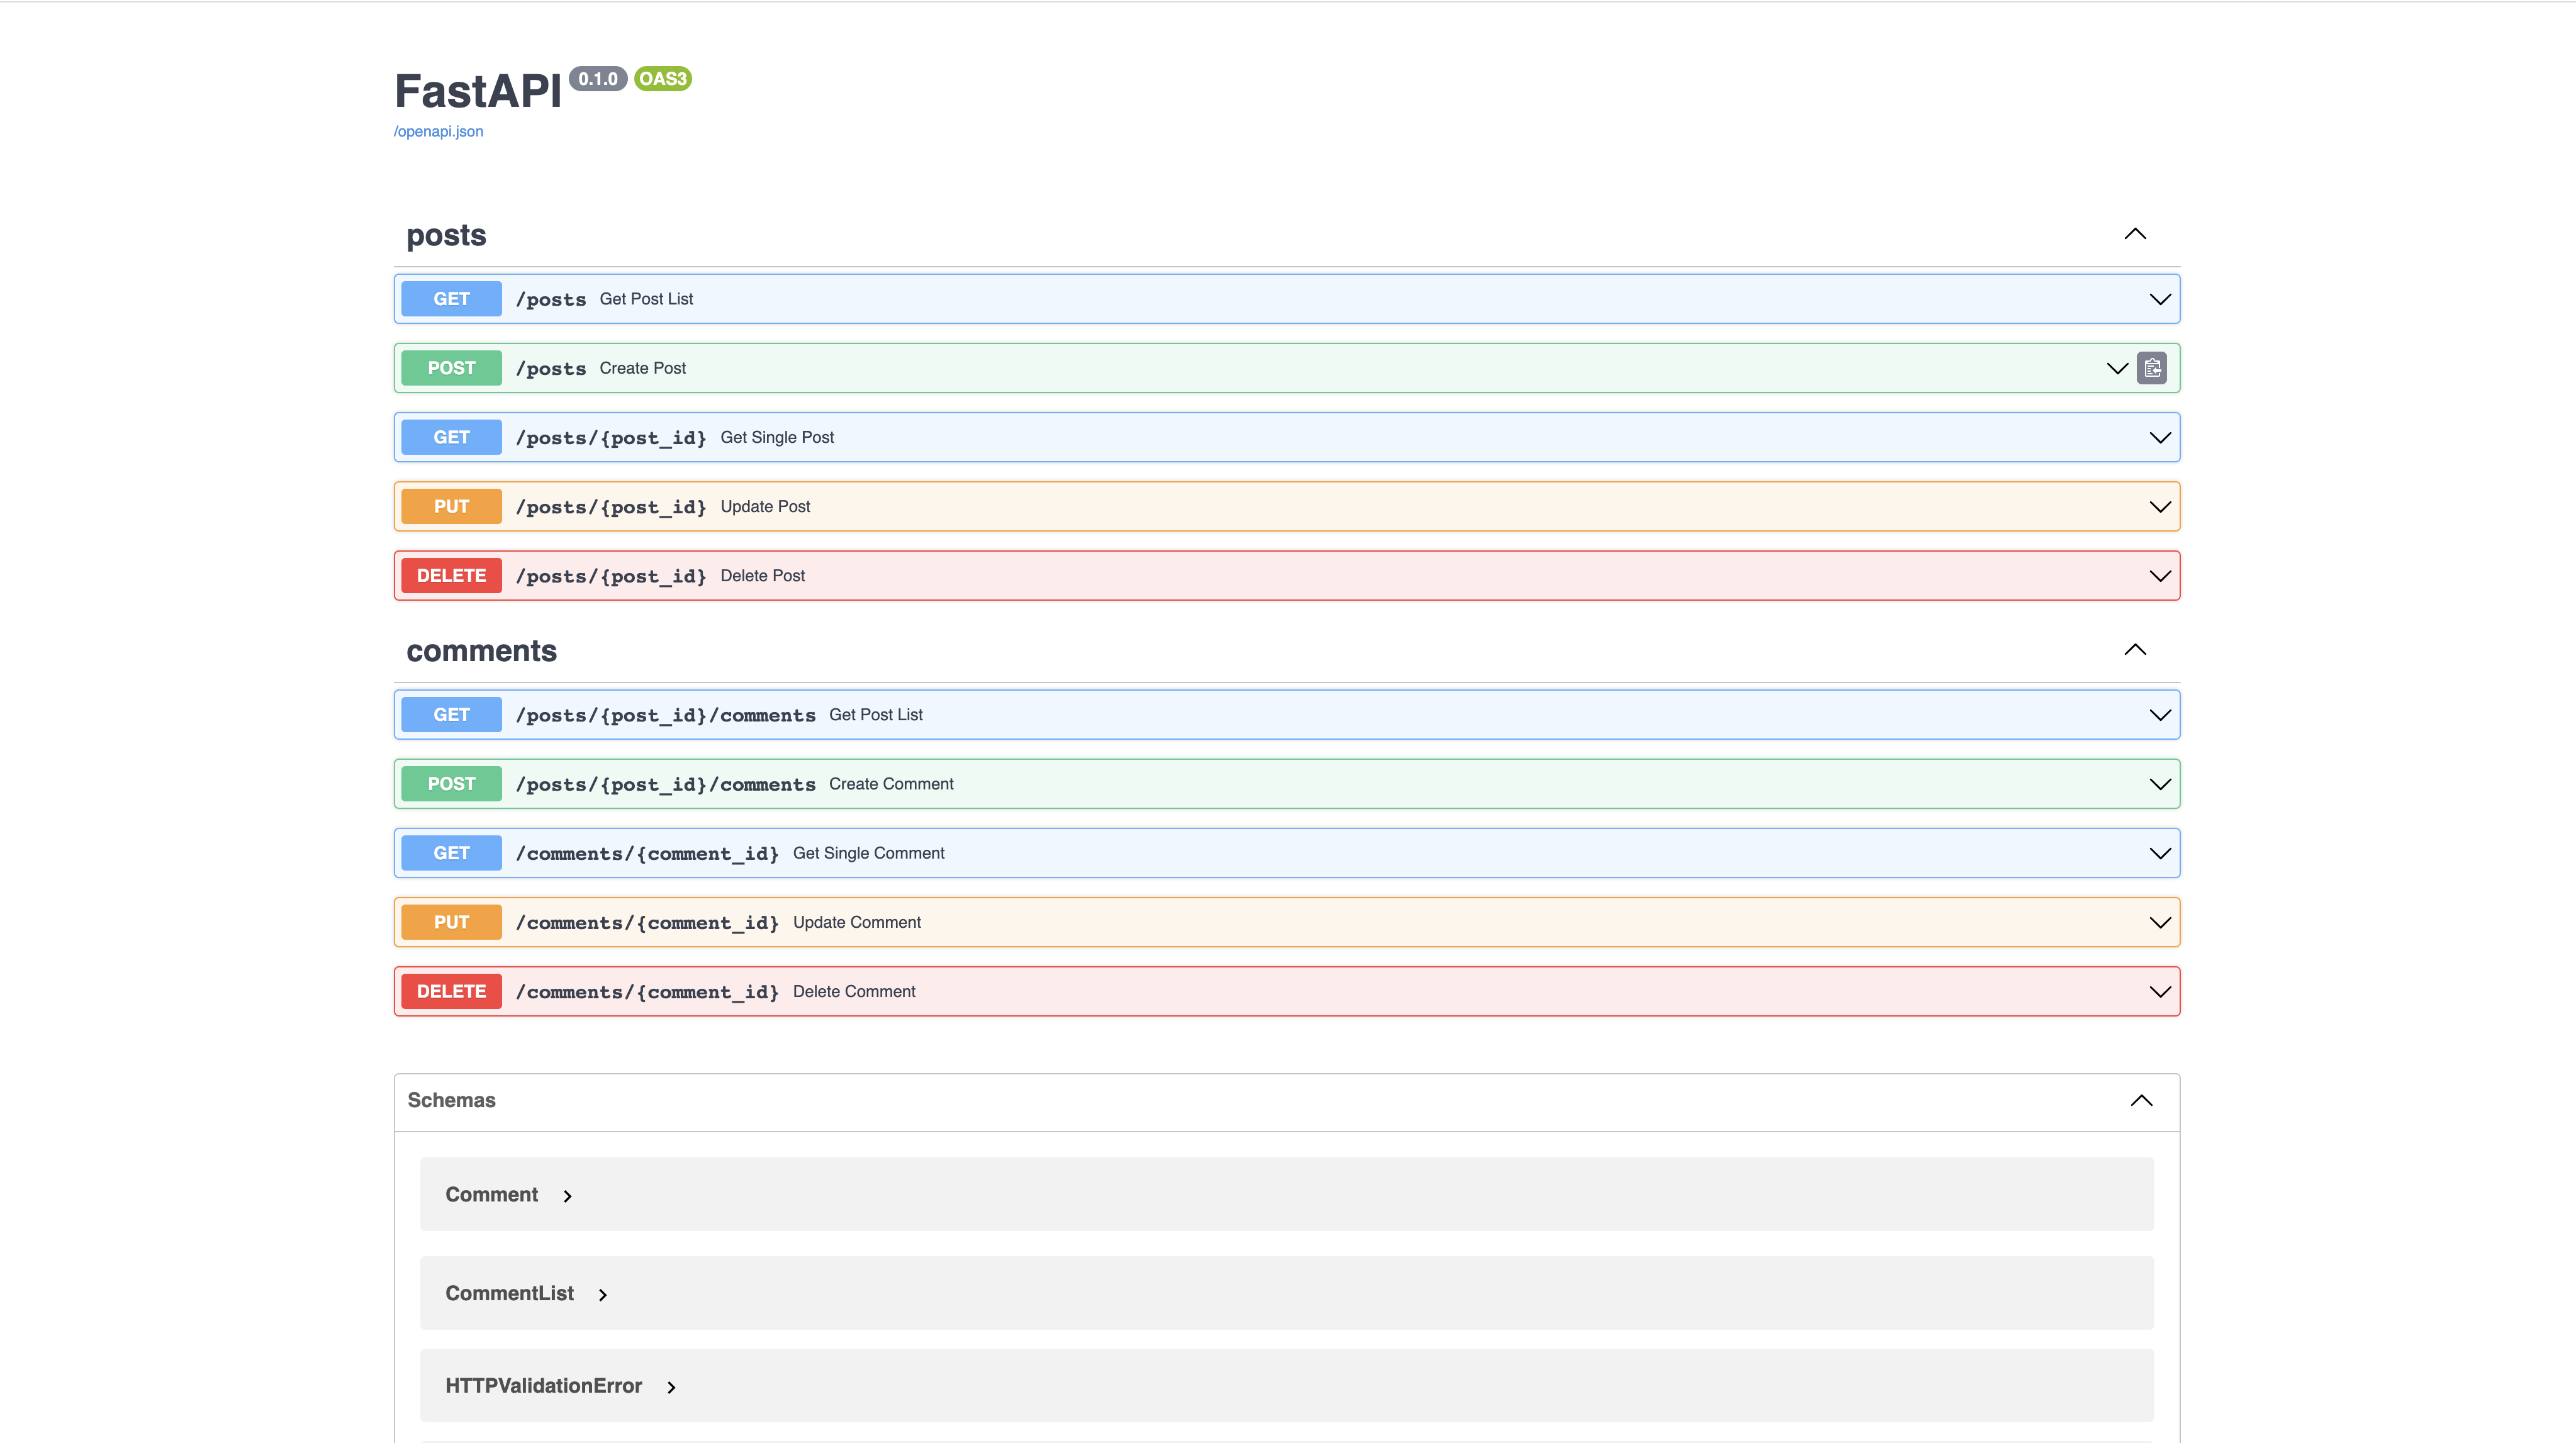
Task: Select the CommentList schema name
Action: click(x=509, y=1294)
